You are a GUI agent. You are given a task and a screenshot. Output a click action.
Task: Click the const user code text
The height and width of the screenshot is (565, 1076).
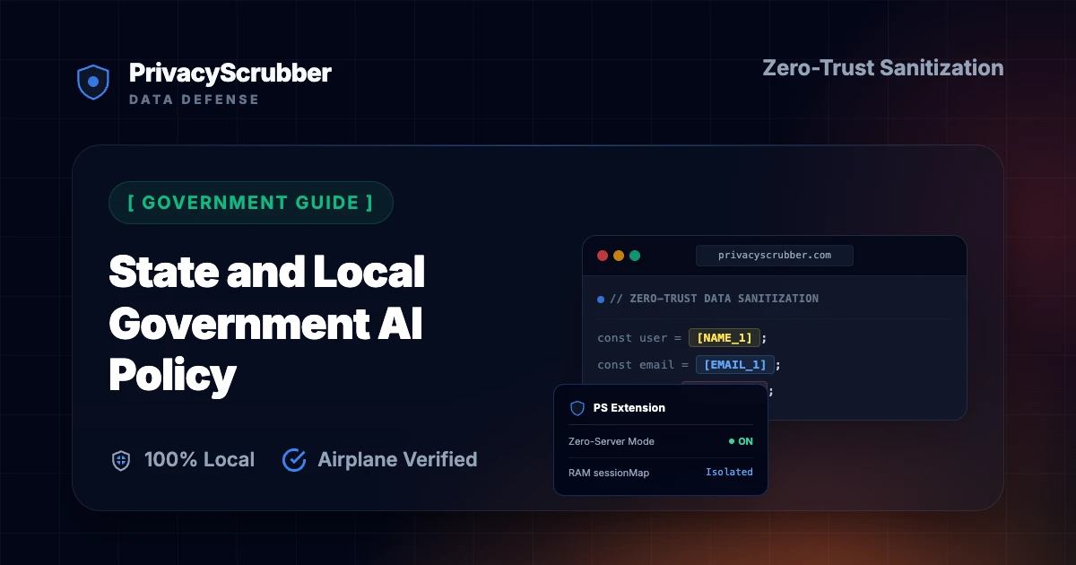[x=639, y=338]
